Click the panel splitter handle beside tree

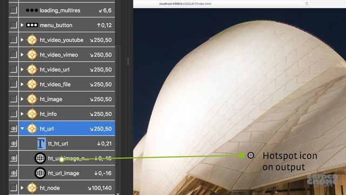click(128, 61)
